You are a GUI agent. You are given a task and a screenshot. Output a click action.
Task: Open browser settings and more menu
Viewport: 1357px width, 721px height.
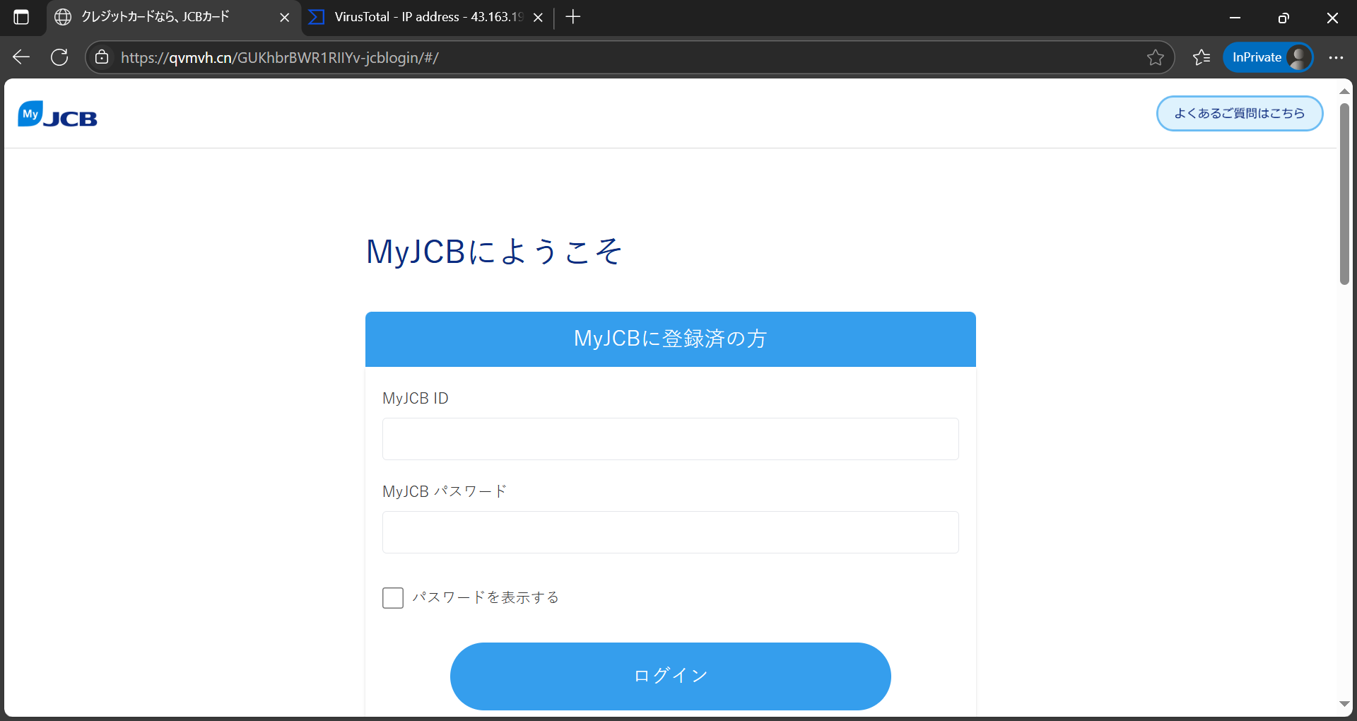coord(1335,57)
